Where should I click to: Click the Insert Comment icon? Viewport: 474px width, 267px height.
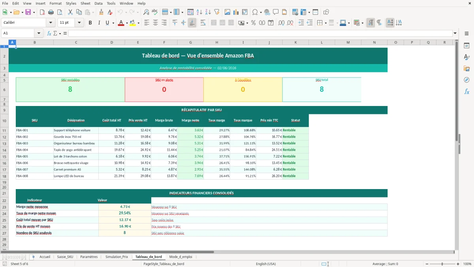[276, 12]
